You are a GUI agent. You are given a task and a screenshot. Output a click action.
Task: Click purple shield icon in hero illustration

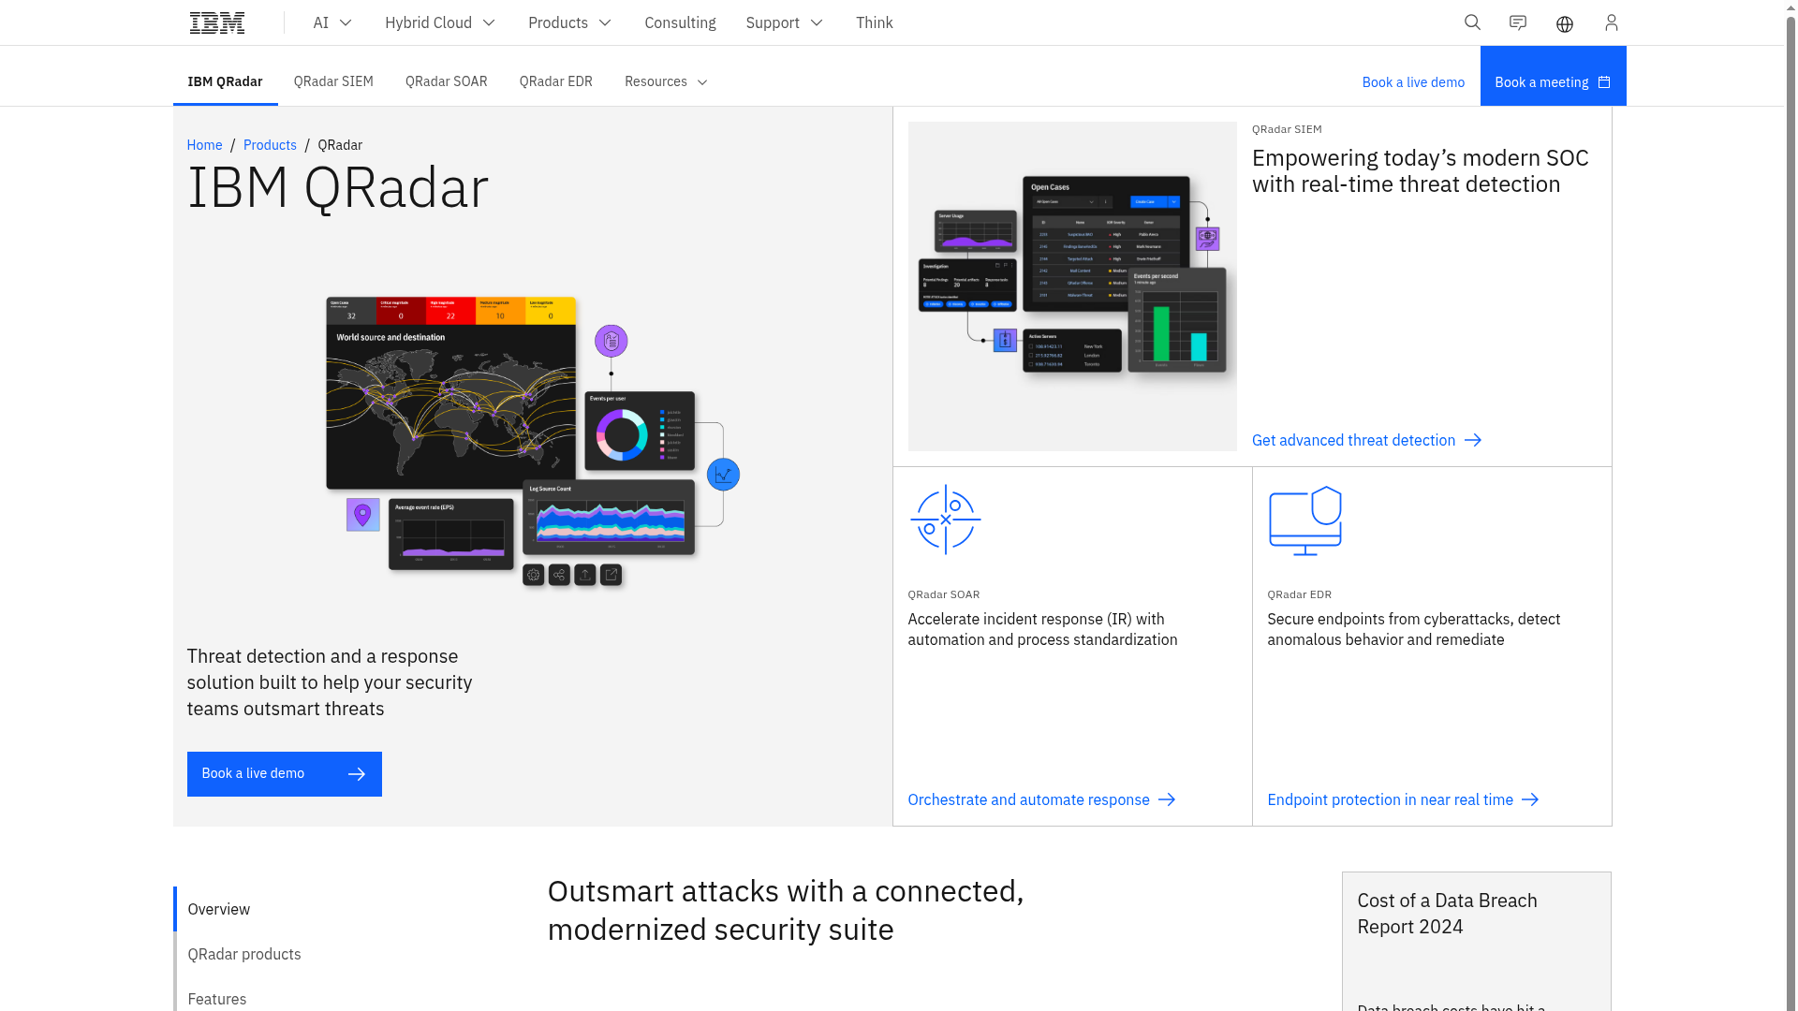click(612, 341)
